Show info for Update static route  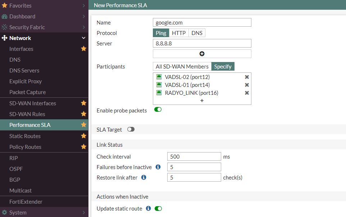pyautogui.click(x=149, y=208)
